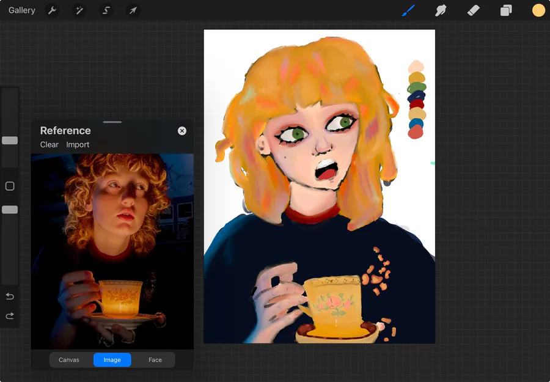Open the Actions wrench menu
The image size is (550, 382).
(53, 10)
